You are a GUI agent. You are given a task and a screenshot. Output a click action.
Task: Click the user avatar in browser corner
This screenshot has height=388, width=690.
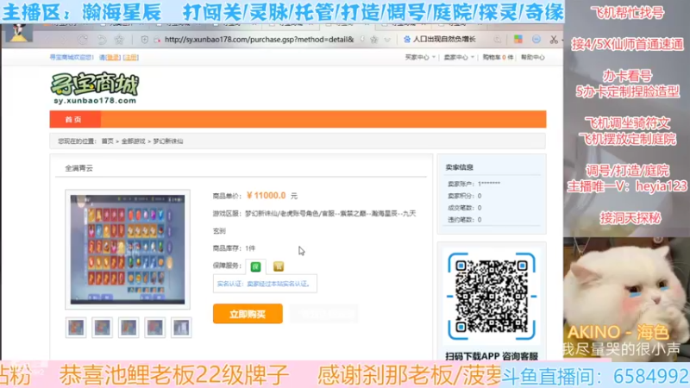click(x=18, y=34)
